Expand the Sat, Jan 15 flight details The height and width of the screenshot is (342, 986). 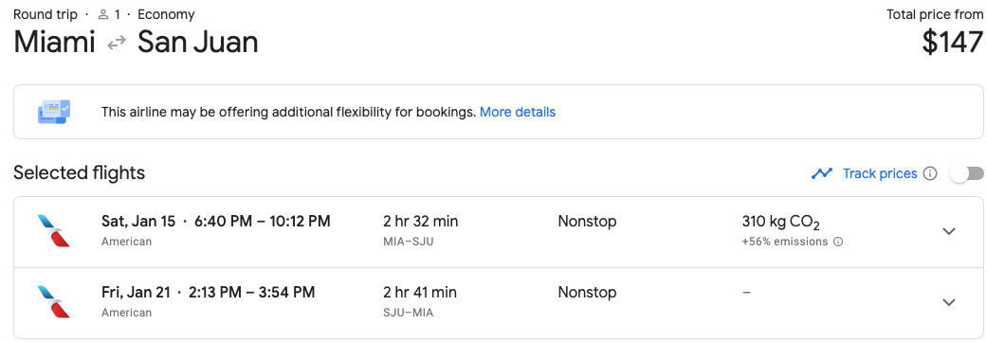[949, 231]
